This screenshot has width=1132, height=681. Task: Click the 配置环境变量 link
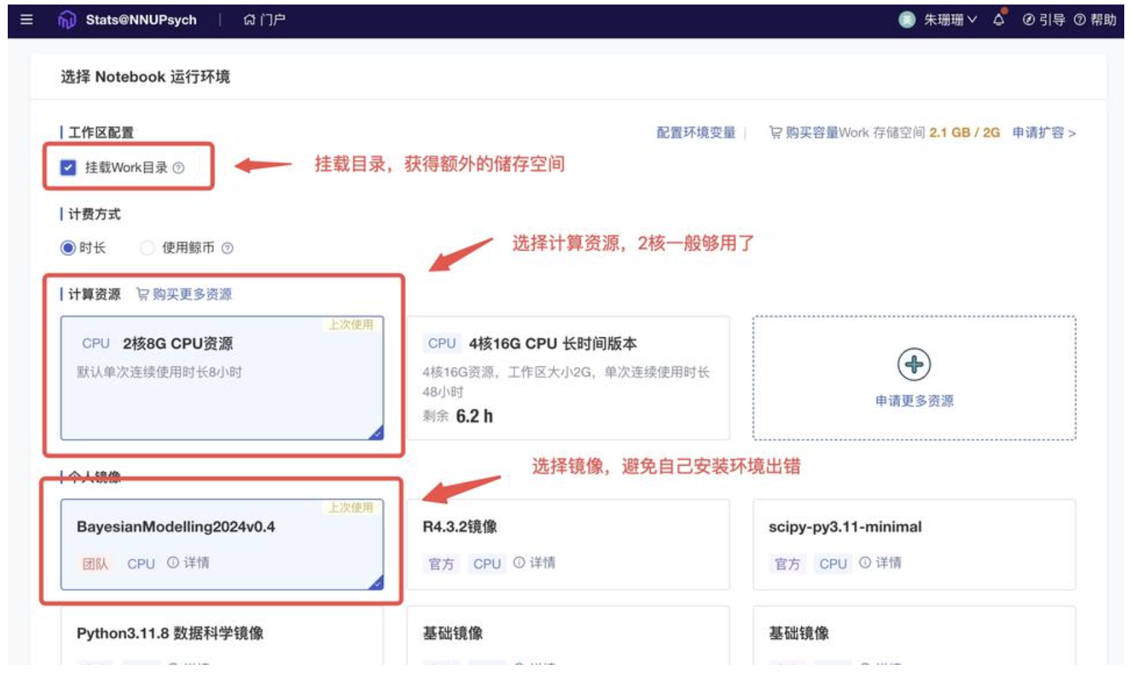[x=696, y=132]
